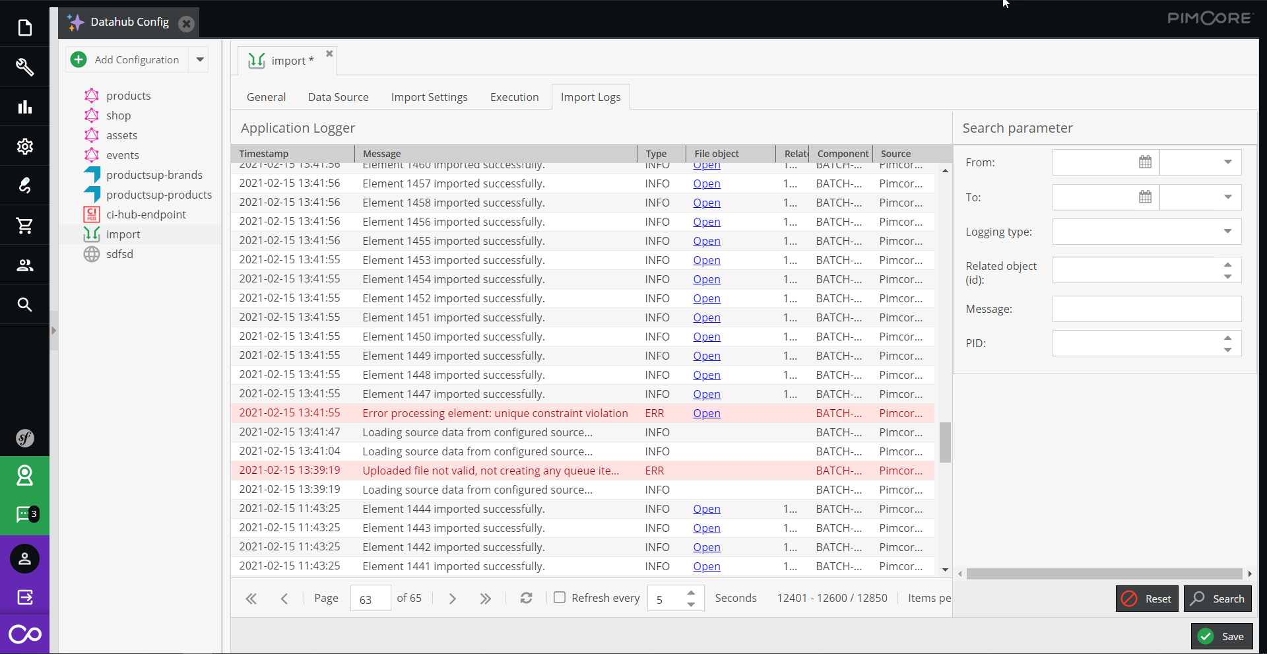Screen dimensions: 1267x654
Task: Open the Marketing chart sidebar icon
Action: coord(24,107)
